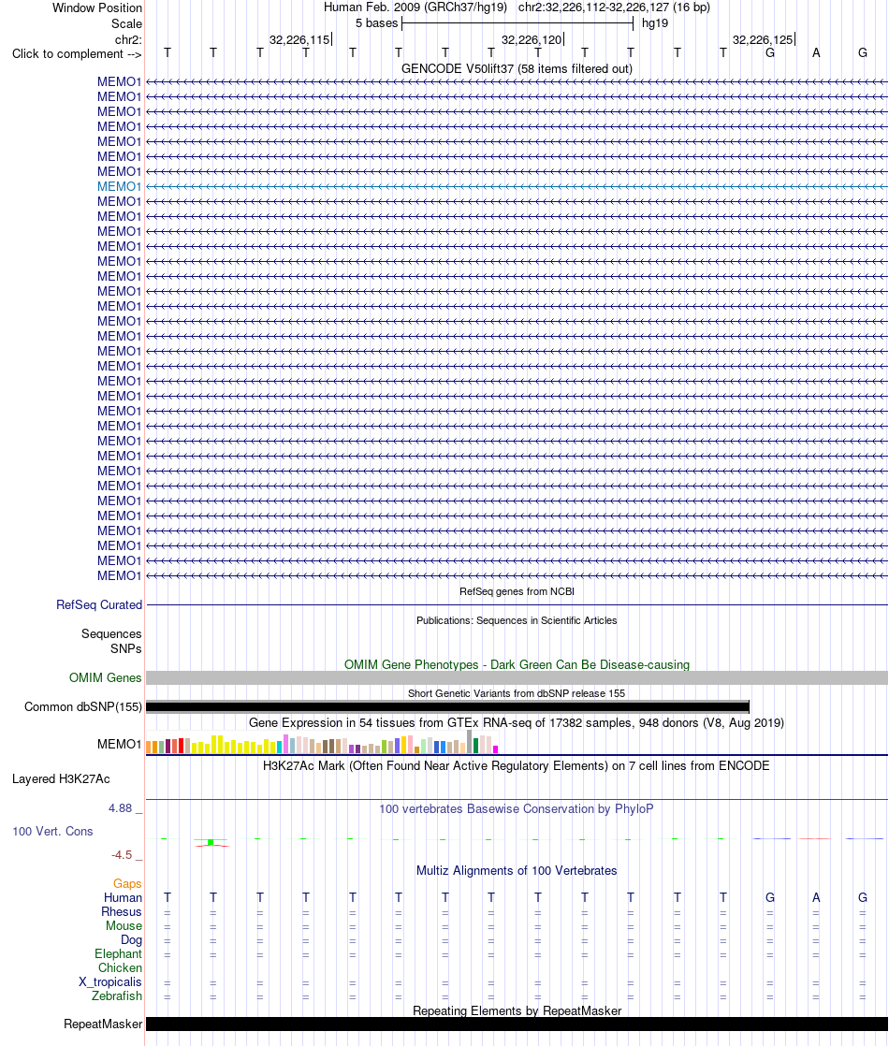889x1046 pixels.
Task: Click the Window Position label
Action: coord(97,8)
